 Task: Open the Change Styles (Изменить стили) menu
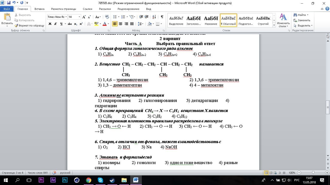tap(283, 20)
